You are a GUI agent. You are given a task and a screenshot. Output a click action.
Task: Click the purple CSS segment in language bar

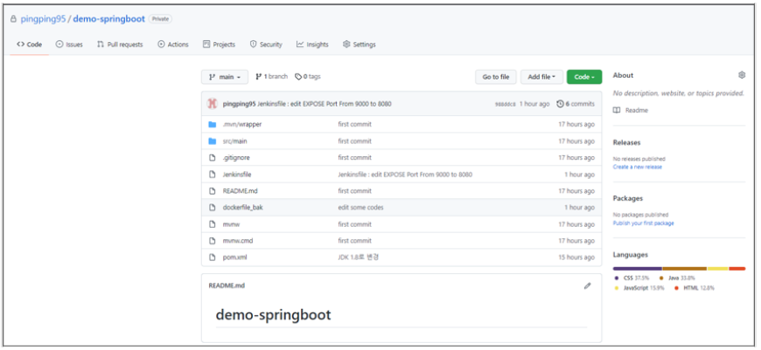click(638, 268)
